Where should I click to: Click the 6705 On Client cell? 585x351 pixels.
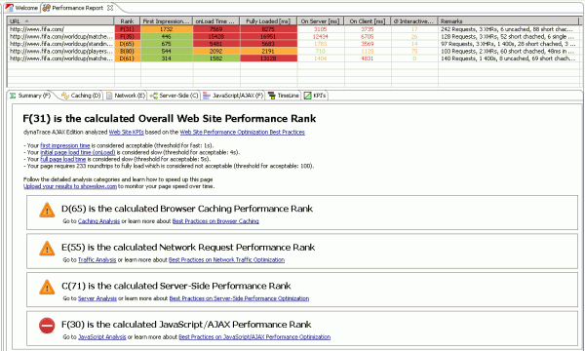click(x=368, y=36)
